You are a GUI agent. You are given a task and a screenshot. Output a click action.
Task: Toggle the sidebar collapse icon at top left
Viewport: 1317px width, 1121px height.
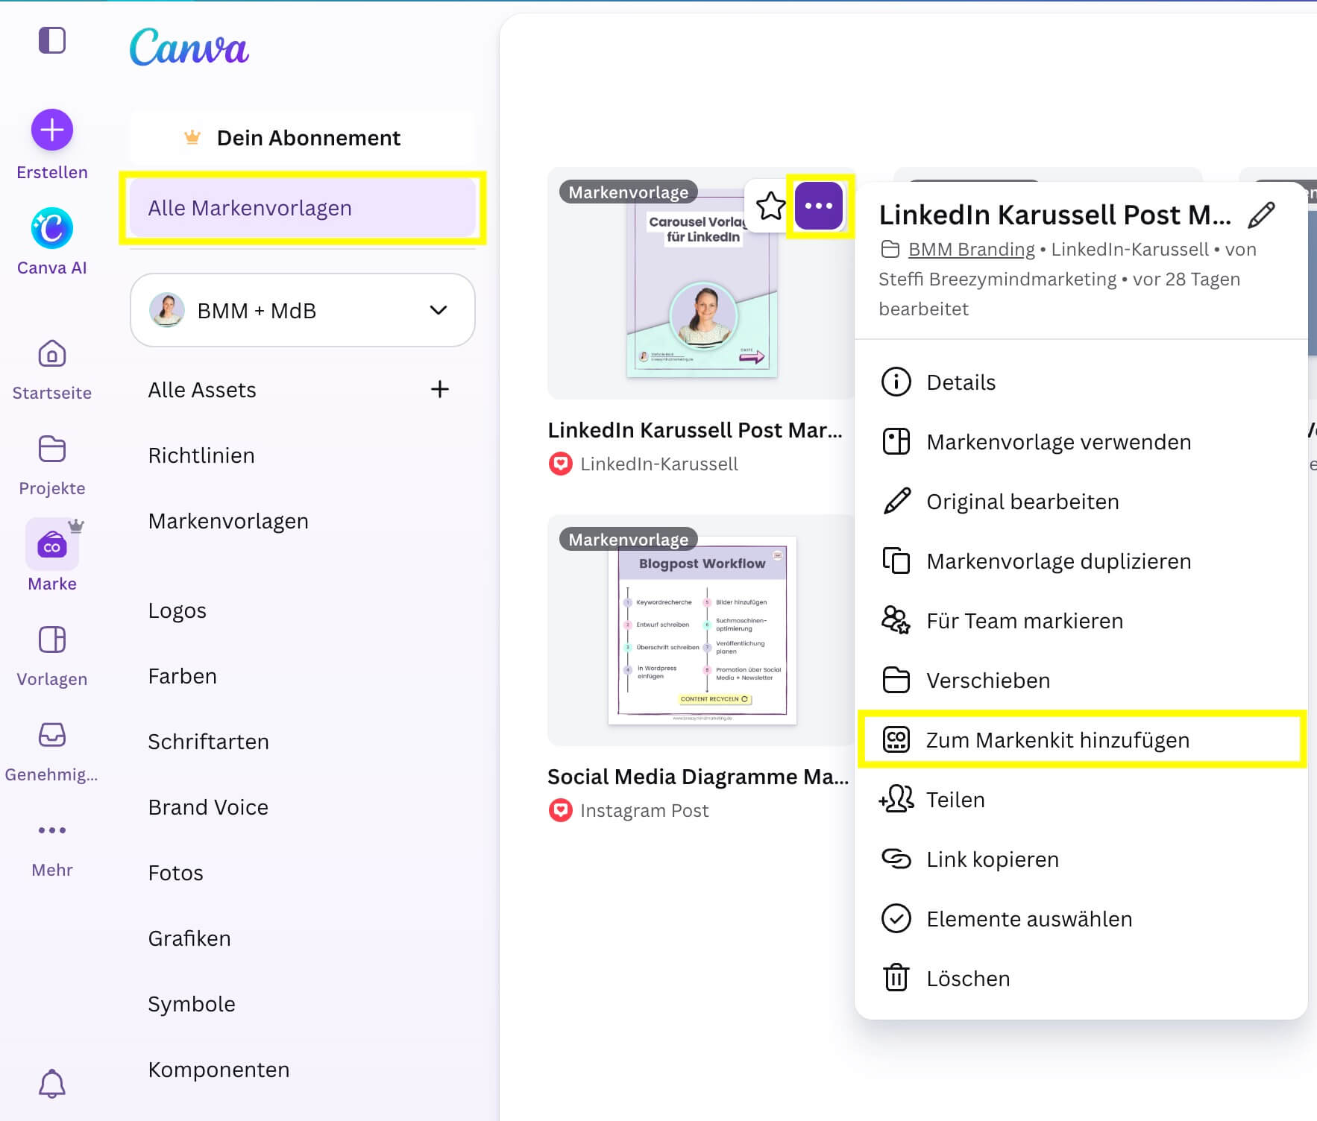tap(51, 40)
